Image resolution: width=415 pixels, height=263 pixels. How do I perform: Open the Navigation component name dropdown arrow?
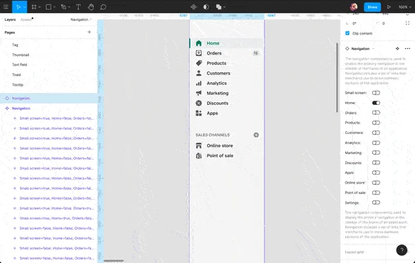[x=374, y=49]
